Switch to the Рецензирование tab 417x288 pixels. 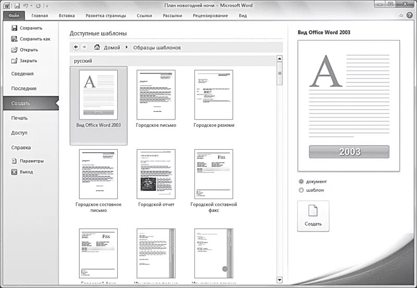point(210,16)
